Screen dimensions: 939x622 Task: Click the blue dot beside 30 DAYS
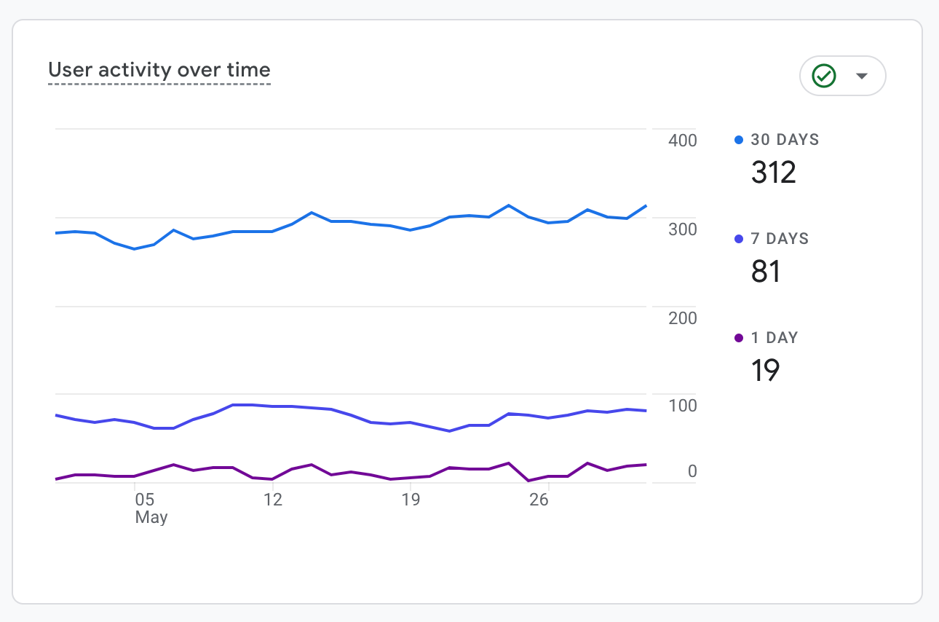pos(740,140)
